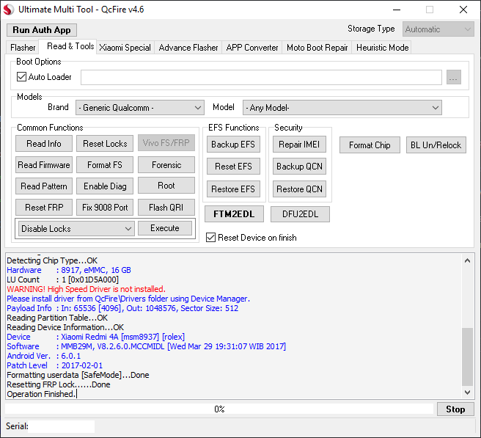
Task: Click the Execute button
Action: click(x=165, y=228)
